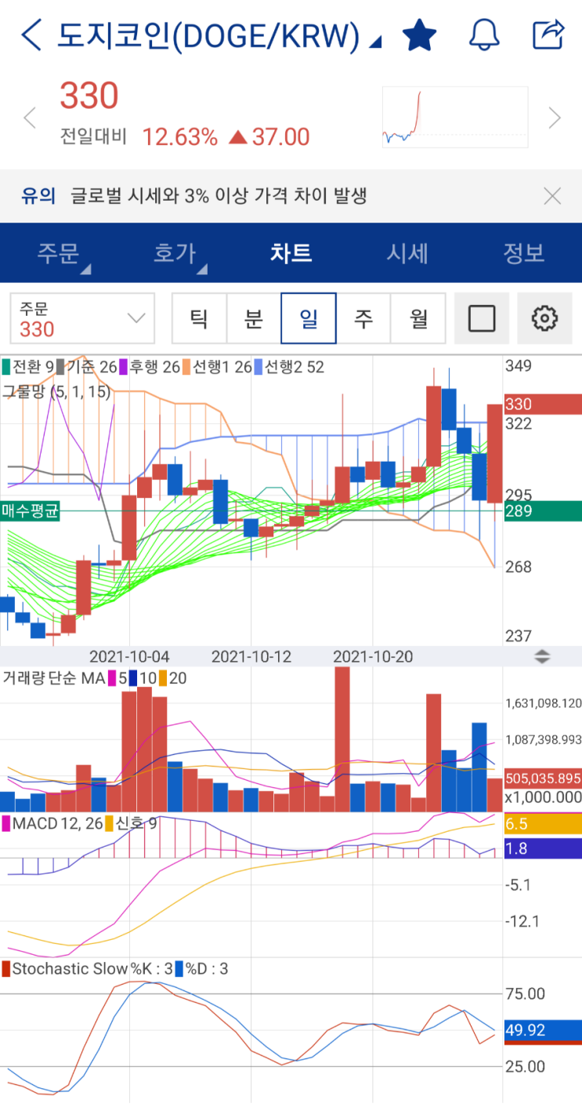Tap the 2021-10-04 date marker

(129, 656)
